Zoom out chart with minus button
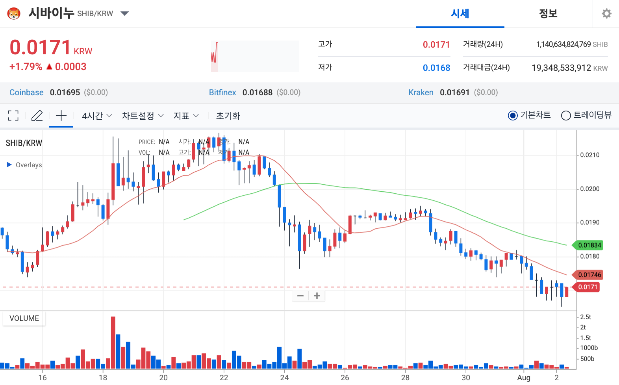 pos(300,296)
